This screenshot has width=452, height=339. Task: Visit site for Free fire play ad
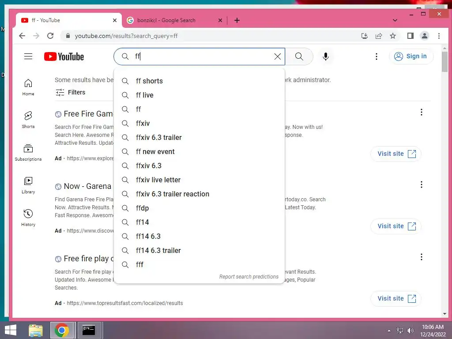coord(396,298)
